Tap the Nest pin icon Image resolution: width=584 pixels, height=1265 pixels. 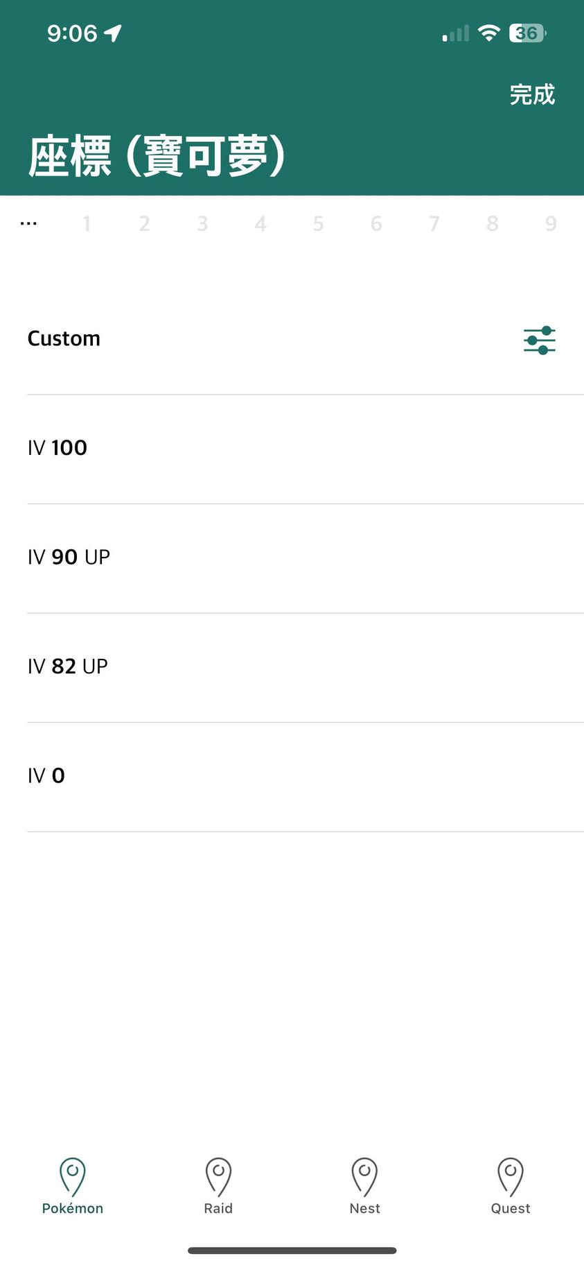pyautogui.click(x=364, y=1176)
